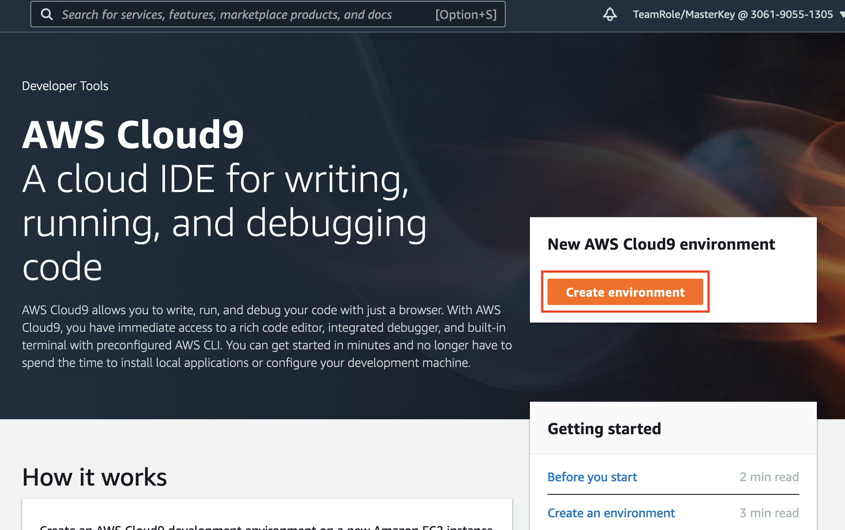The width and height of the screenshot is (845, 530).
Task: Click the AWS Cloud9 heading
Action: click(x=133, y=134)
